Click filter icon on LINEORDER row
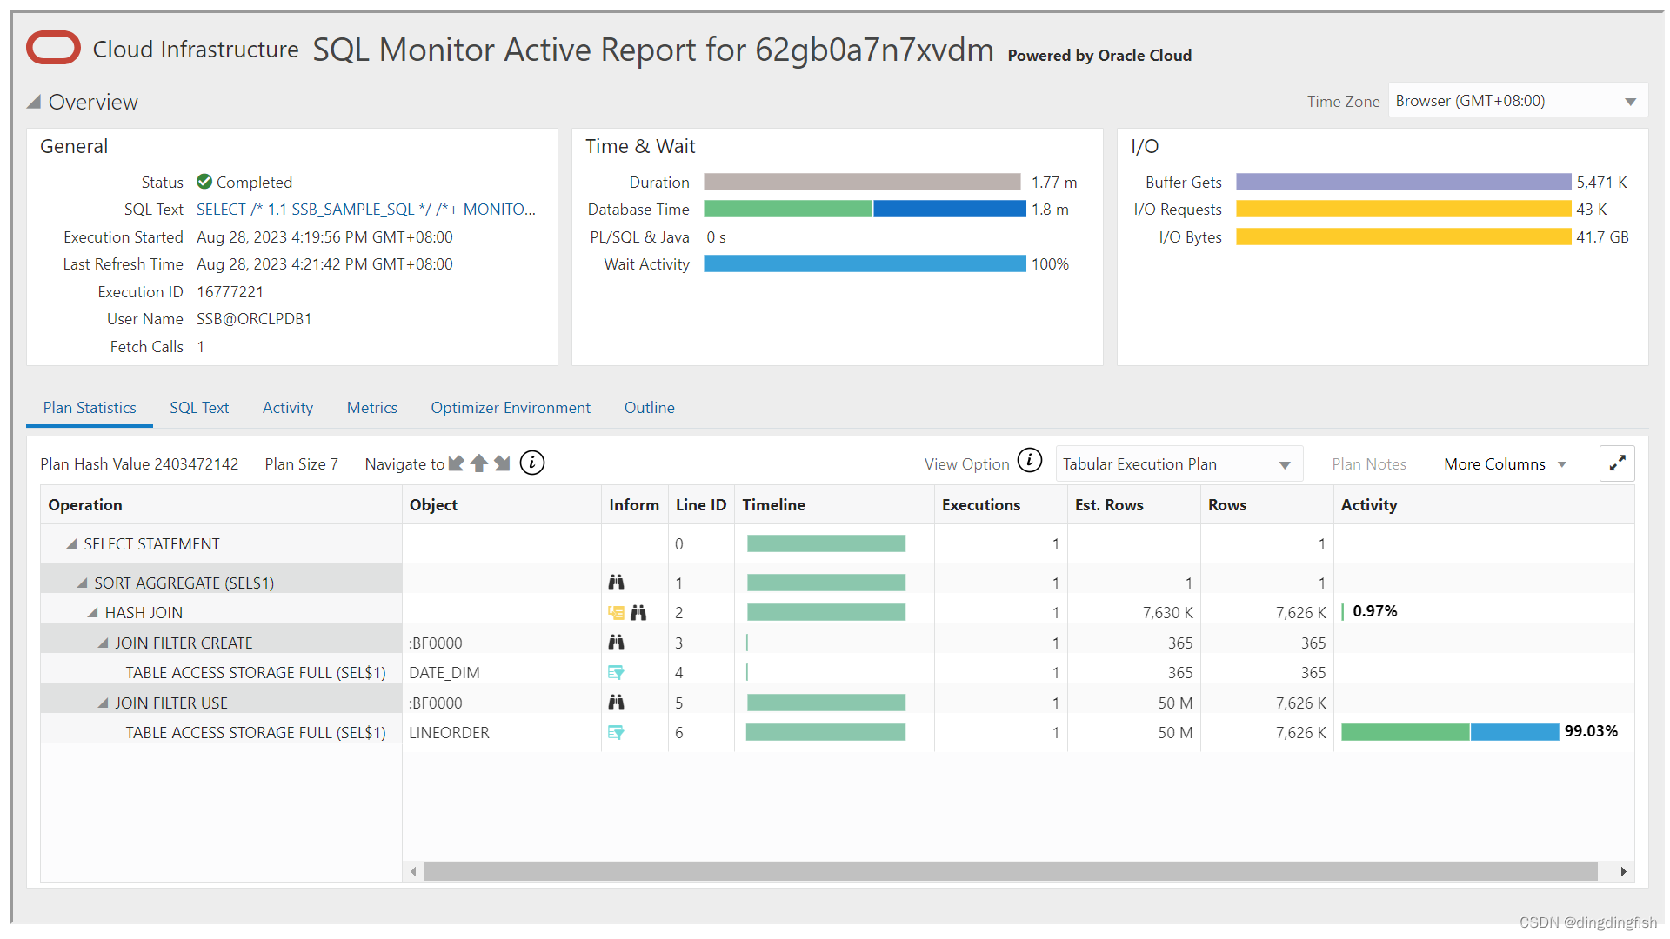The height and width of the screenshot is (939, 1670). tap(616, 733)
